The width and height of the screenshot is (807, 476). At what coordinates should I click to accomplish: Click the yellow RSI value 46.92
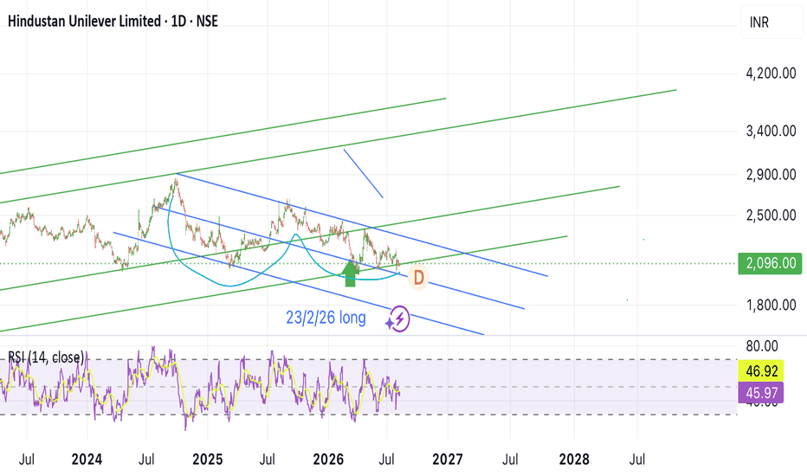pos(761,370)
